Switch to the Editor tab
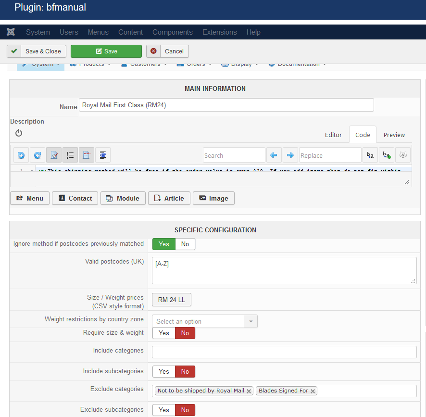426x417 pixels. [333, 135]
